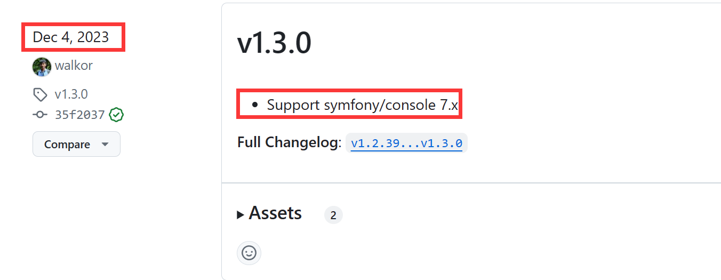Click the Compare button
Screen dimensions: 721x280
pos(76,144)
